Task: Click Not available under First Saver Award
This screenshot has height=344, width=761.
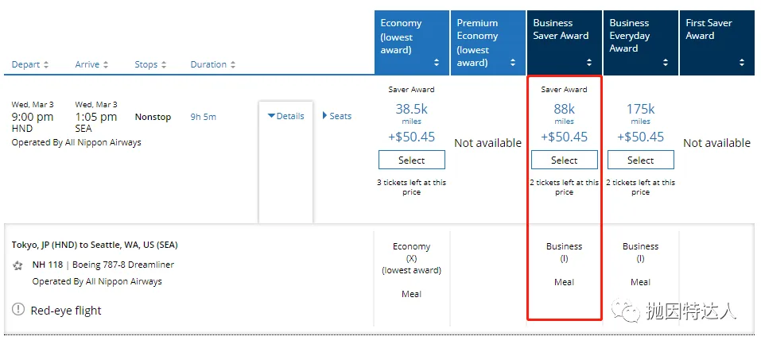Action: coord(716,143)
